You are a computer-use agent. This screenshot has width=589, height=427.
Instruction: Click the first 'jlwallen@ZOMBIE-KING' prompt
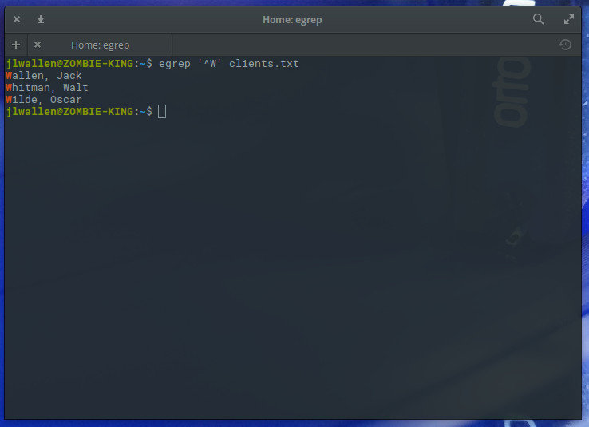click(69, 64)
